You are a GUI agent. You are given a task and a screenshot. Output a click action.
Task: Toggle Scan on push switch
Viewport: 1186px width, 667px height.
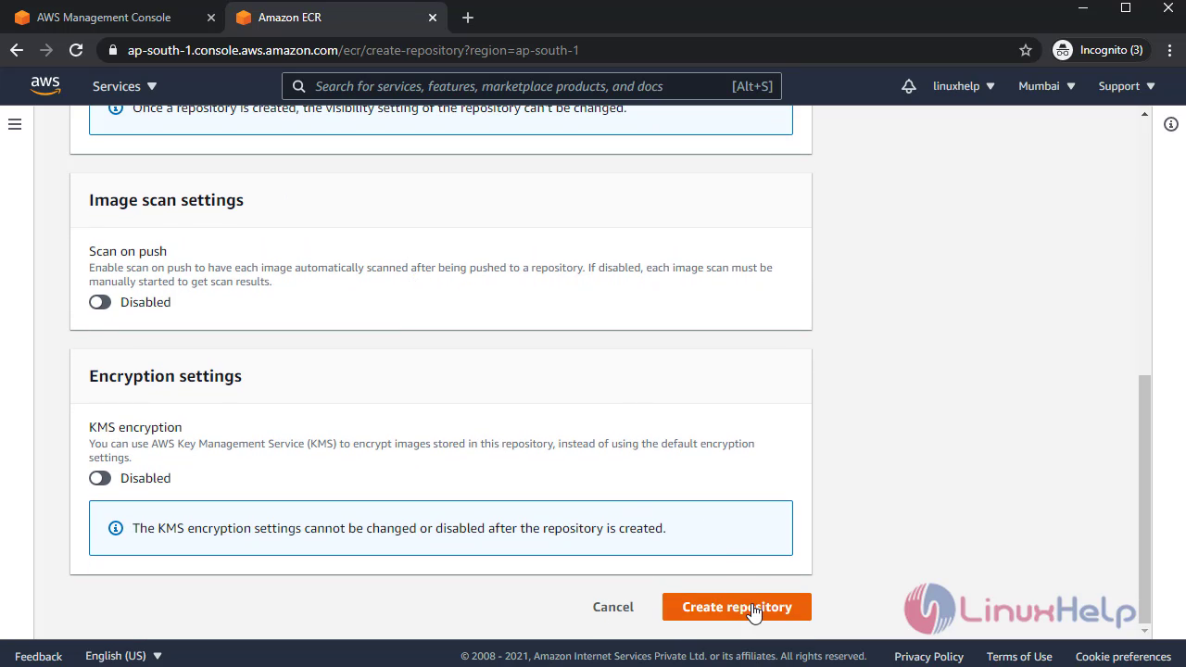[x=100, y=302]
